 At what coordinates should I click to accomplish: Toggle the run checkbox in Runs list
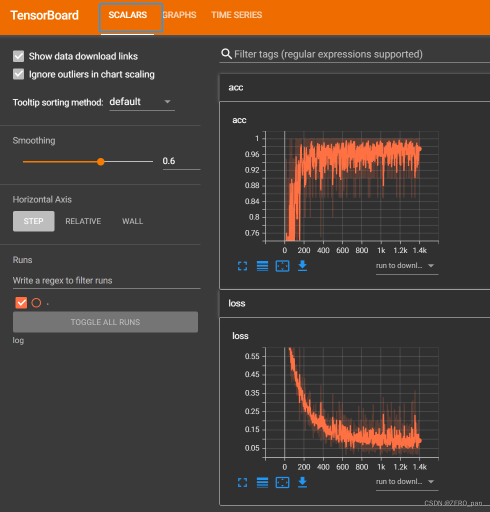pos(21,302)
